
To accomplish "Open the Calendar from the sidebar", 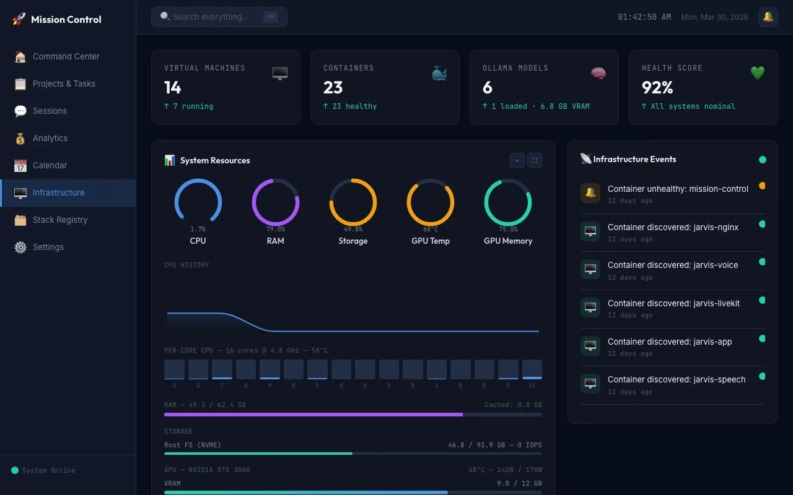I will pos(19,165).
